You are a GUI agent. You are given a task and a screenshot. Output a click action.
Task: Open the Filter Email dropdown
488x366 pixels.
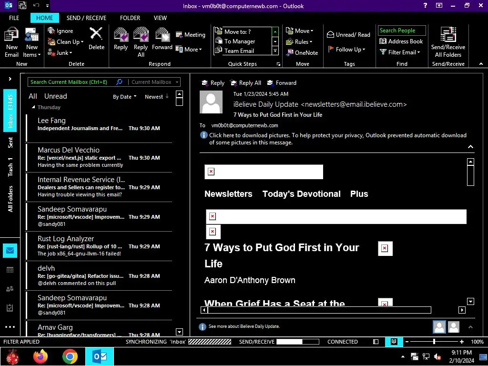tap(400, 52)
